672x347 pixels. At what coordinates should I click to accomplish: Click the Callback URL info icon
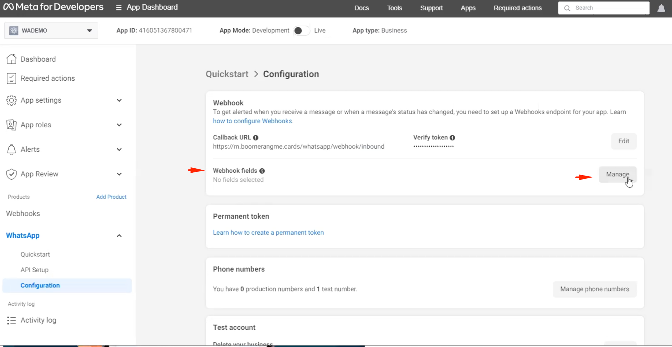(x=256, y=137)
